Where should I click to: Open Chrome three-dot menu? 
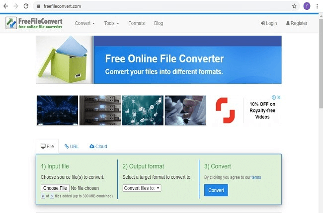click(x=317, y=6)
